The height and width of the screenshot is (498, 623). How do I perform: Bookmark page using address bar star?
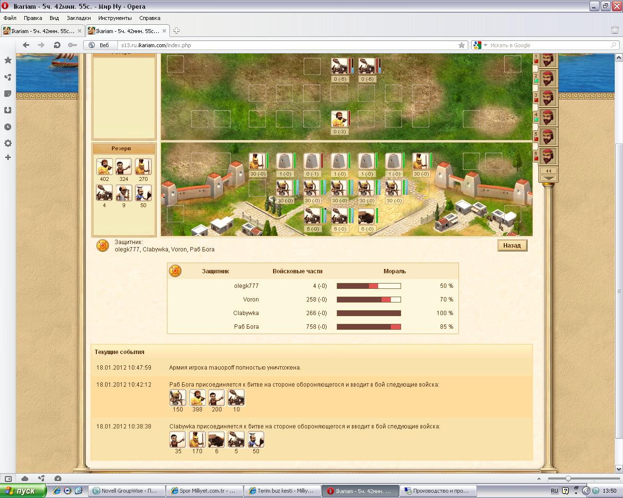(461, 45)
